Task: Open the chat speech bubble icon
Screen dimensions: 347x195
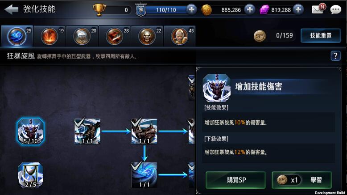Action: pyautogui.click(x=335, y=9)
